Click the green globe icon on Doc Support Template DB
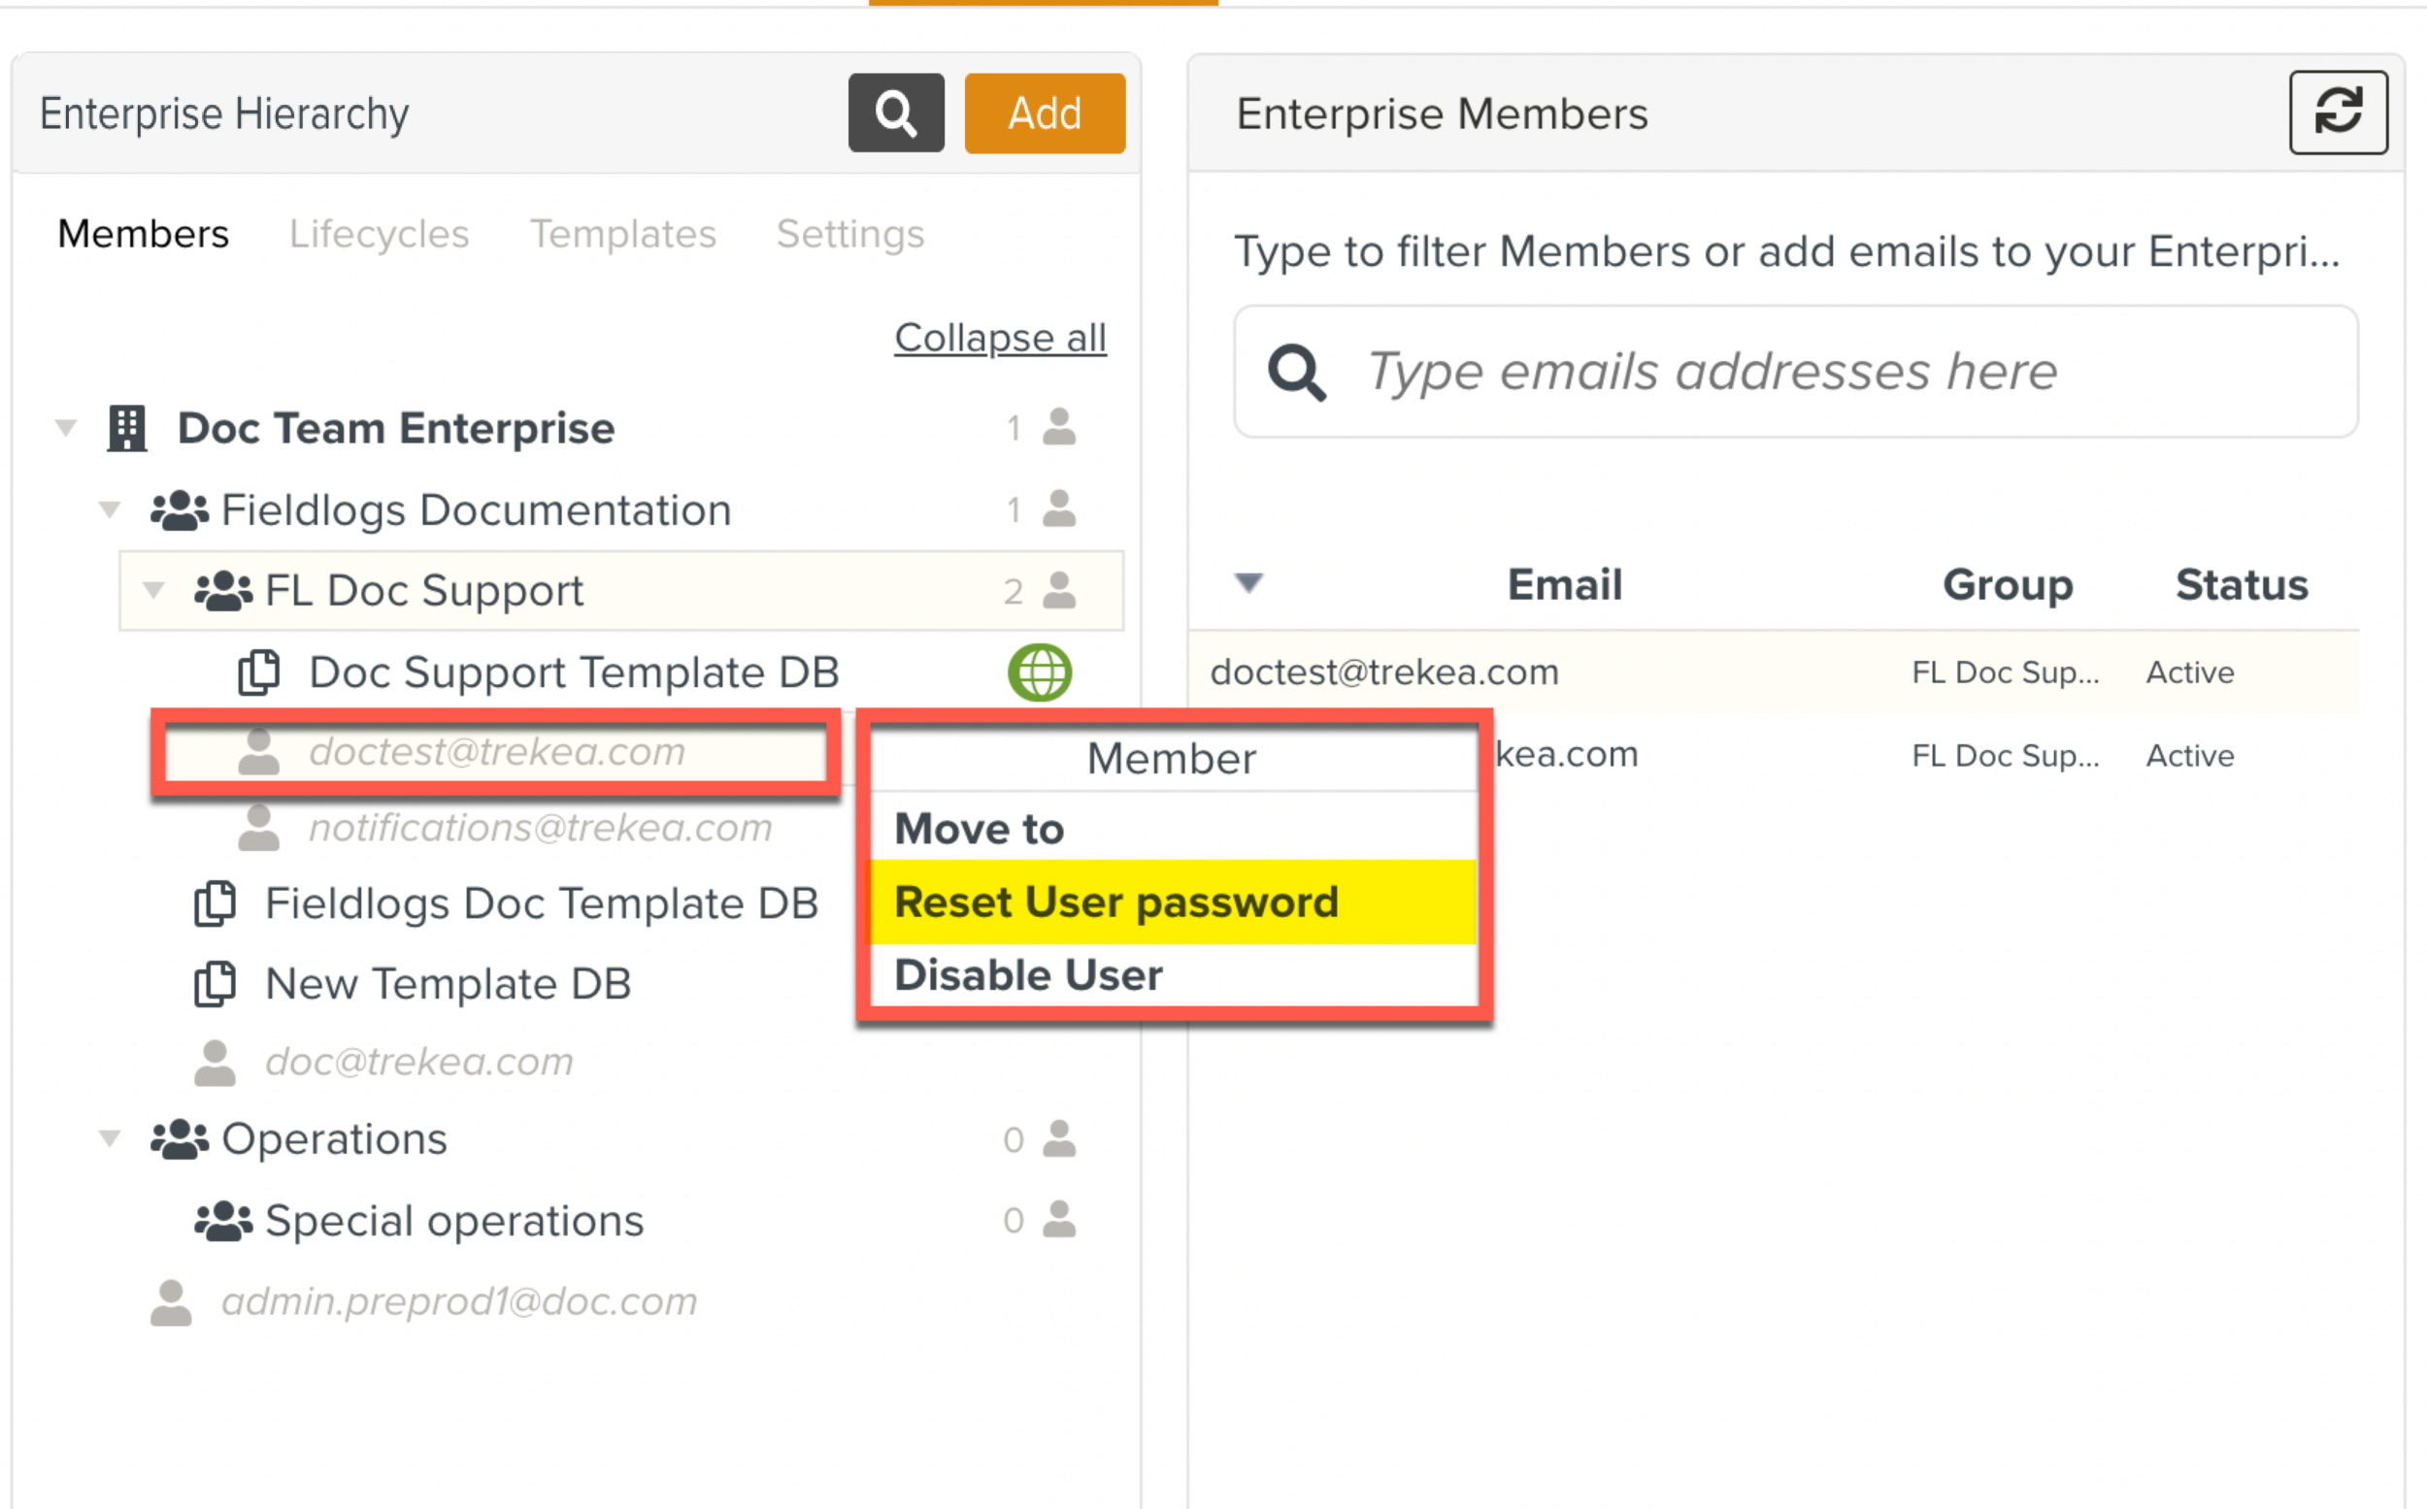Image resolution: width=2427 pixels, height=1509 pixels. click(1040, 672)
